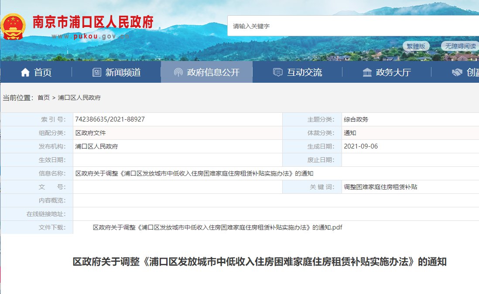Image resolution: width=479 pixels, height=294 pixels.
Task: Click the 首页 breadcrumb link
Action: (44, 98)
